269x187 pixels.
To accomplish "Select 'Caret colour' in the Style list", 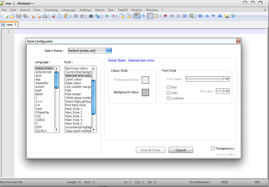I will (x=73, y=79).
